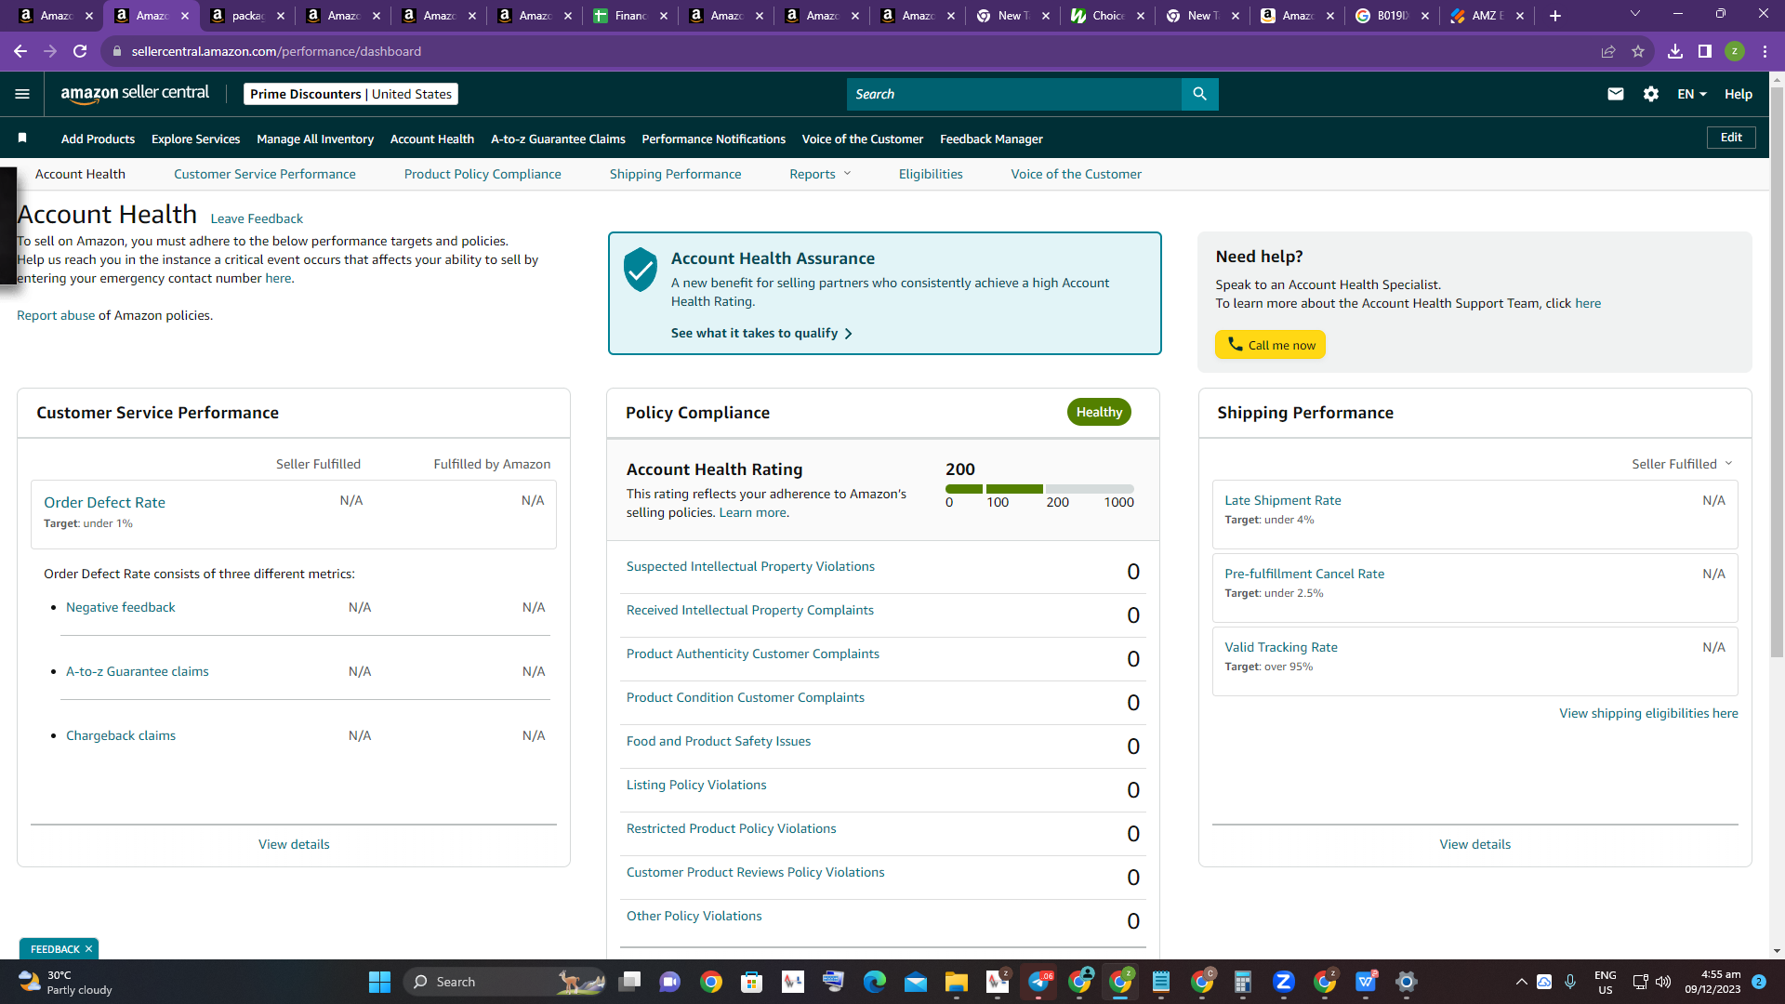1785x1004 pixels.
Task: Open a new browser tab
Action: [x=1555, y=16]
